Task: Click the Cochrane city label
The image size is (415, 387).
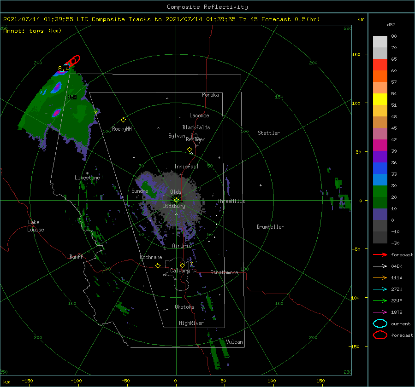Action: (x=151, y=257)
